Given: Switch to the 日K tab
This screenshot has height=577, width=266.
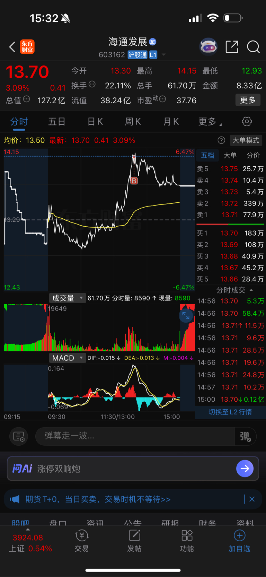Looking at the screenshot, I should [95, 122].
